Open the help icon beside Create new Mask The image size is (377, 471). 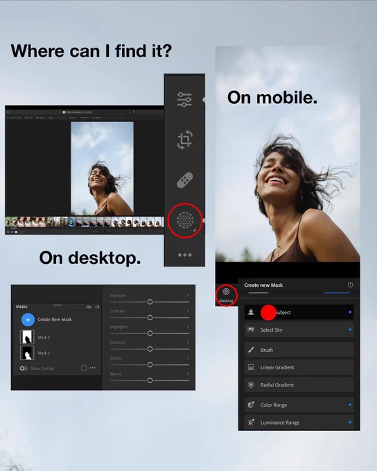(x=350, y=285)
